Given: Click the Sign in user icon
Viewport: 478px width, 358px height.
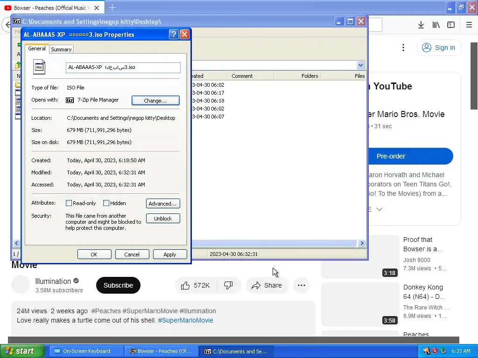Looking at the screenshot, I should [427, 48].
